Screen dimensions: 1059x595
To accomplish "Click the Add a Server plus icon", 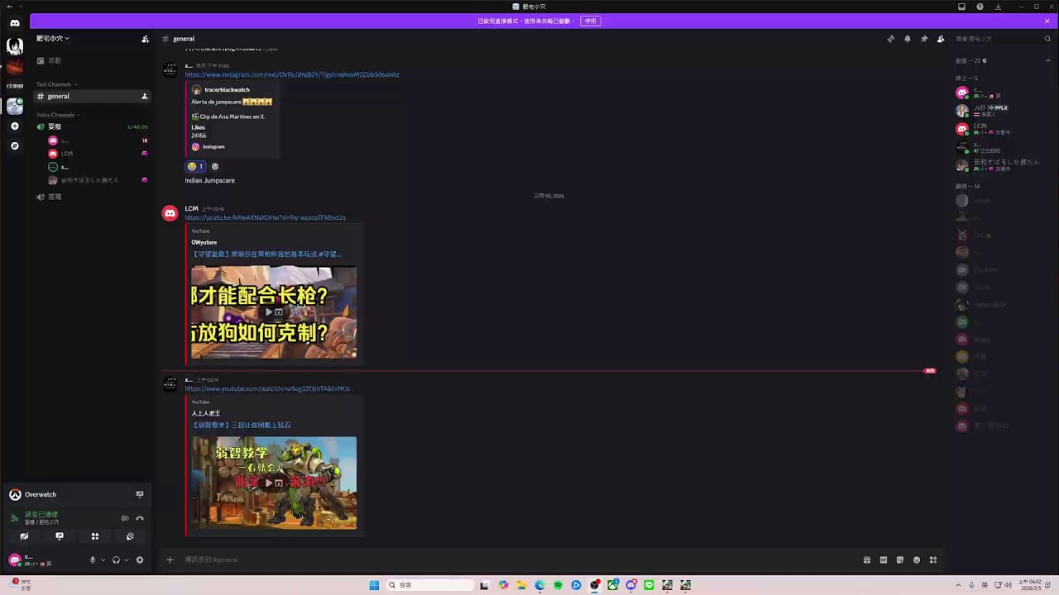I will [15, 126].
